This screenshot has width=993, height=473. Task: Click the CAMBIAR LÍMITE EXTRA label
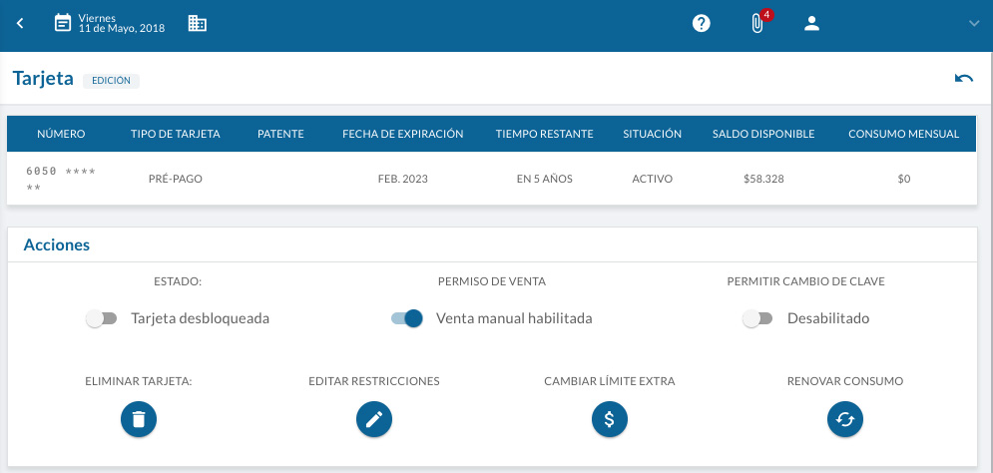610,381
